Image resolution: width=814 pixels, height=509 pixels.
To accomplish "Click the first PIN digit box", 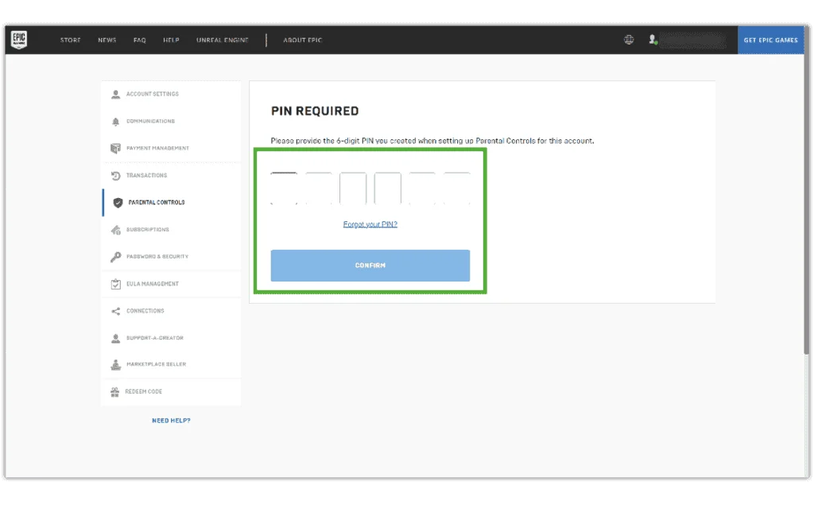I will [x=284, y=188].
